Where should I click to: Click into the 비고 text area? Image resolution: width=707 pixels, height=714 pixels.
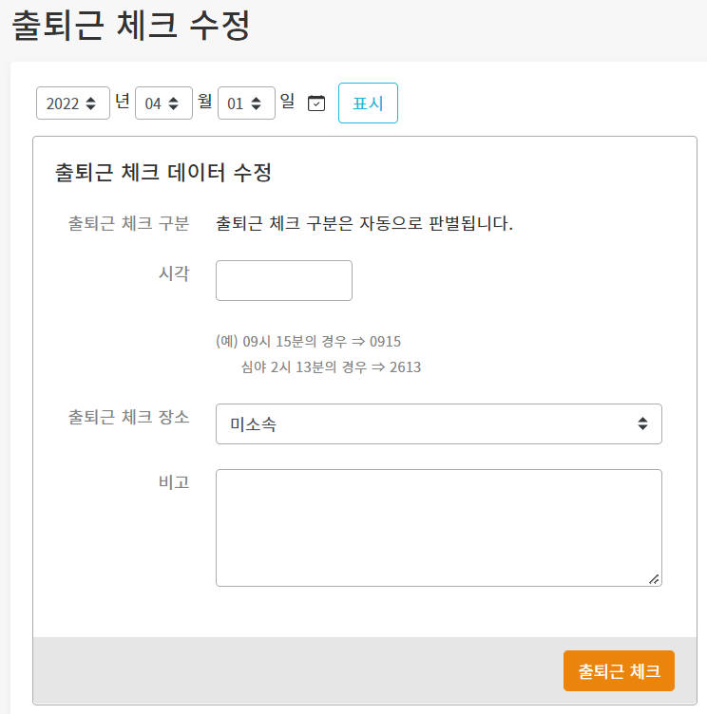(438, 527)
